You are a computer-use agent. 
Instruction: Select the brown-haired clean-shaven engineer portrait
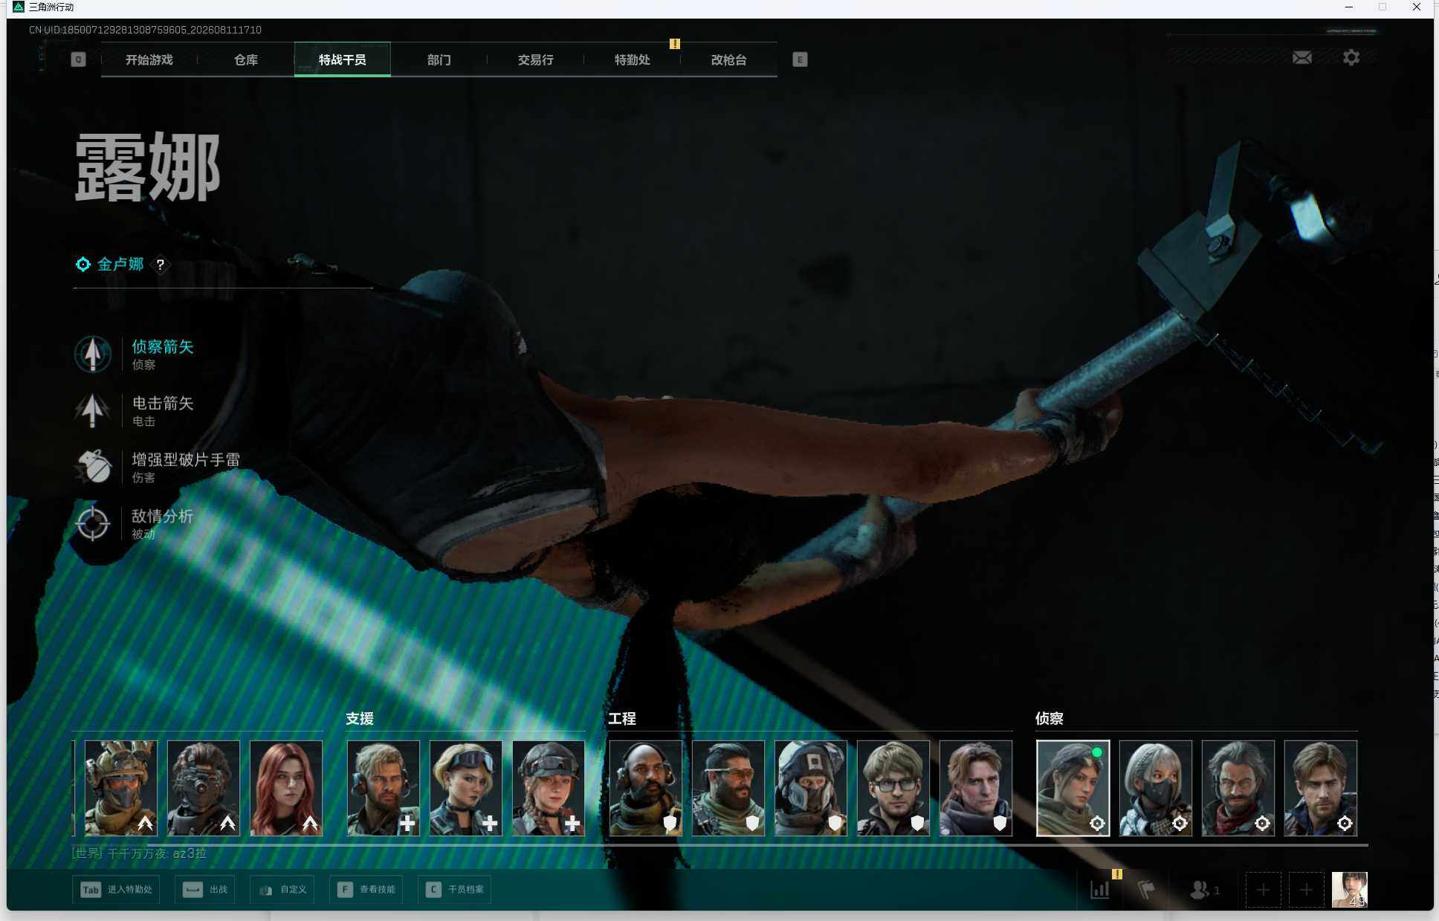pyautogui.click(x=976, y=788)
